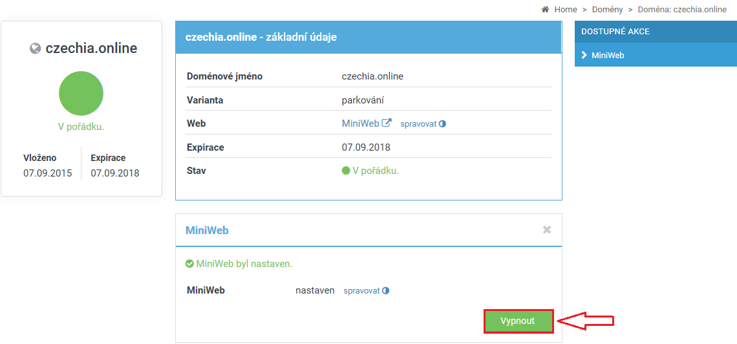737x344 pixels.
Task: Open the MiniWeb link in the Web row
Action: click(360, 123)
